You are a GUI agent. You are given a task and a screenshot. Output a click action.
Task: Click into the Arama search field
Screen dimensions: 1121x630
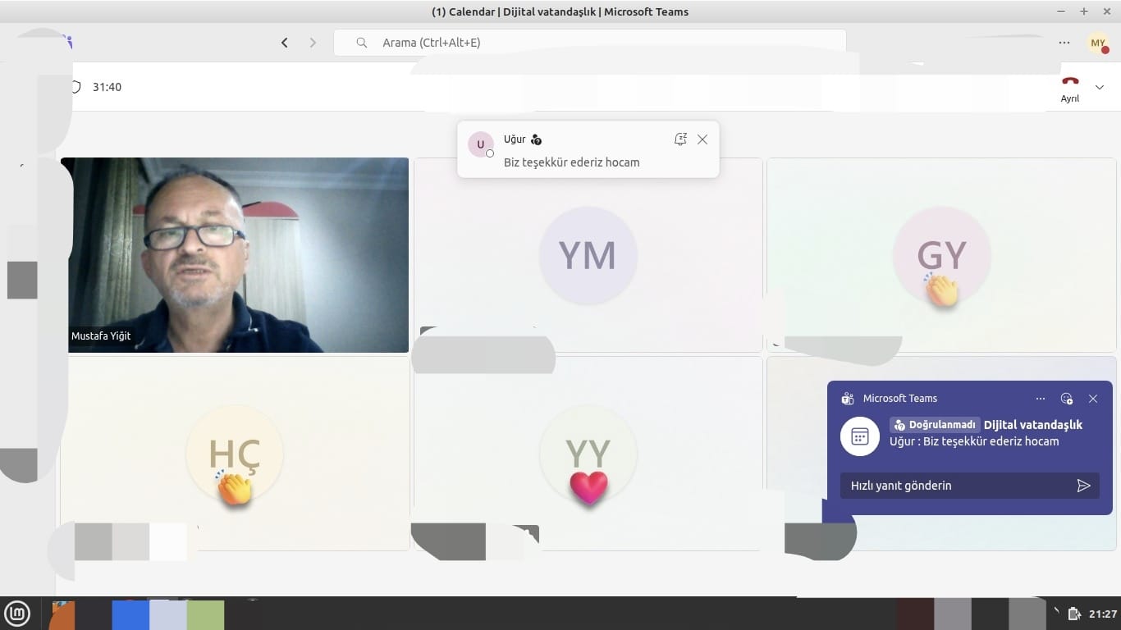589,43
